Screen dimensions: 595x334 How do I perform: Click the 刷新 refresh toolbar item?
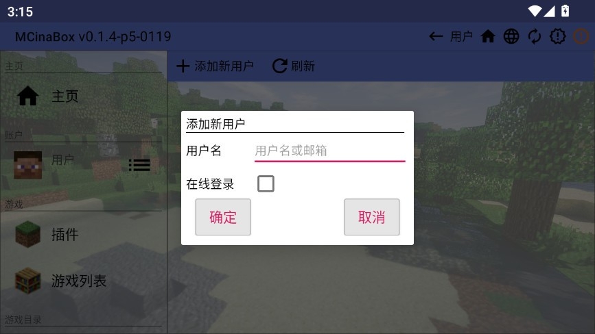(294, 66)
